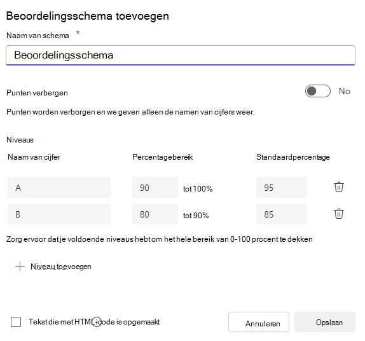The height and width of the screenshot is (341, 365).
Task: Click the 'Tekst die met HTML-code' label
Action: pos(94,322)
